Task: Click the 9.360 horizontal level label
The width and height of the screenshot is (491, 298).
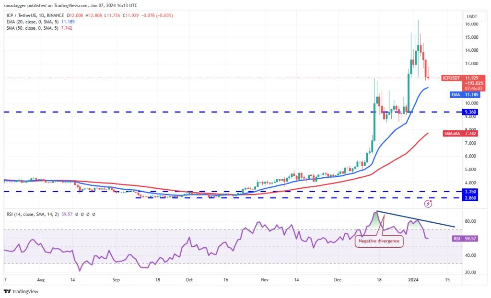Action: [472, 112]
